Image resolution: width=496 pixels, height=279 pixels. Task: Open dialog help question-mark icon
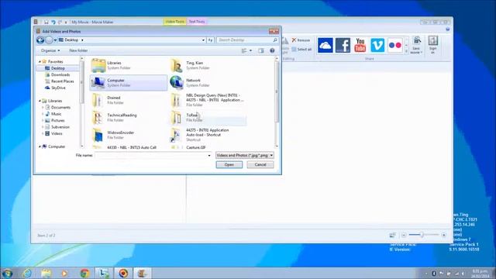coord(272,50)
